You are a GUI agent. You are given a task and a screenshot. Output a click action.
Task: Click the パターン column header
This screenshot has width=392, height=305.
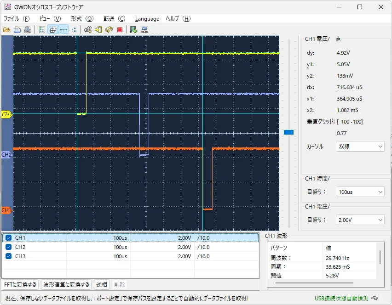(x=278, y=248)
